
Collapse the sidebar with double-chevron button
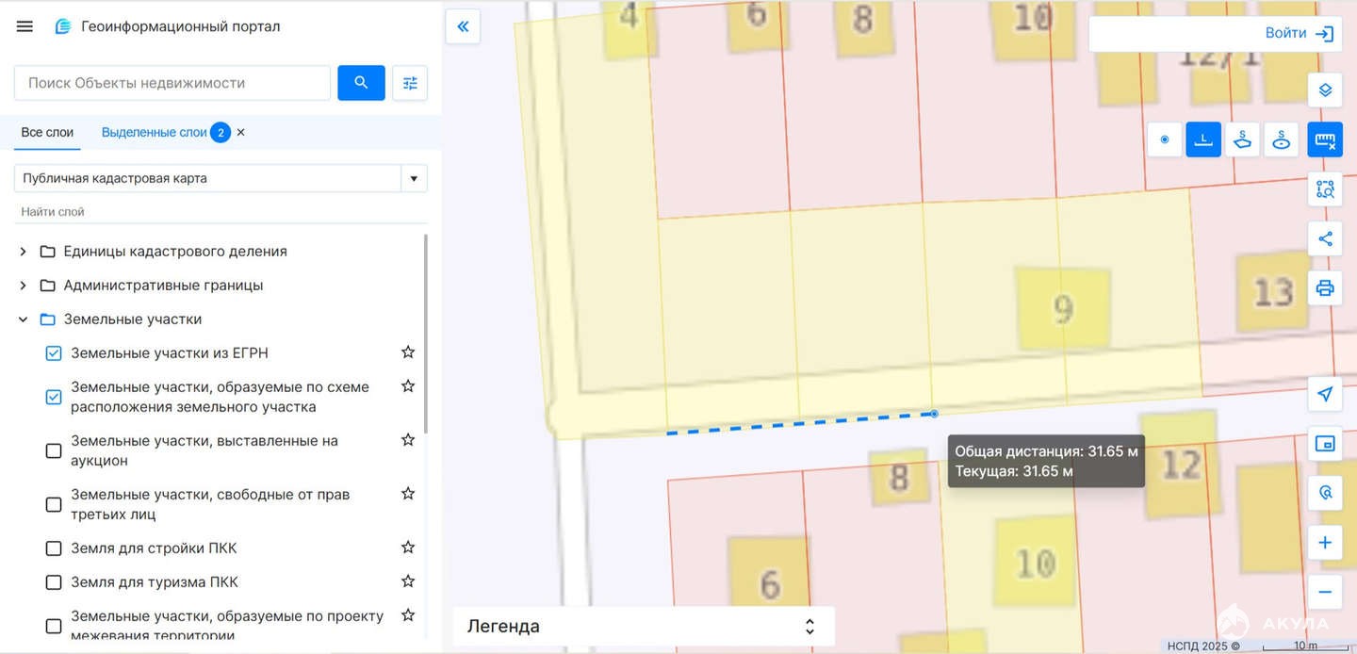pyautogui.click(x=463, y=26)
